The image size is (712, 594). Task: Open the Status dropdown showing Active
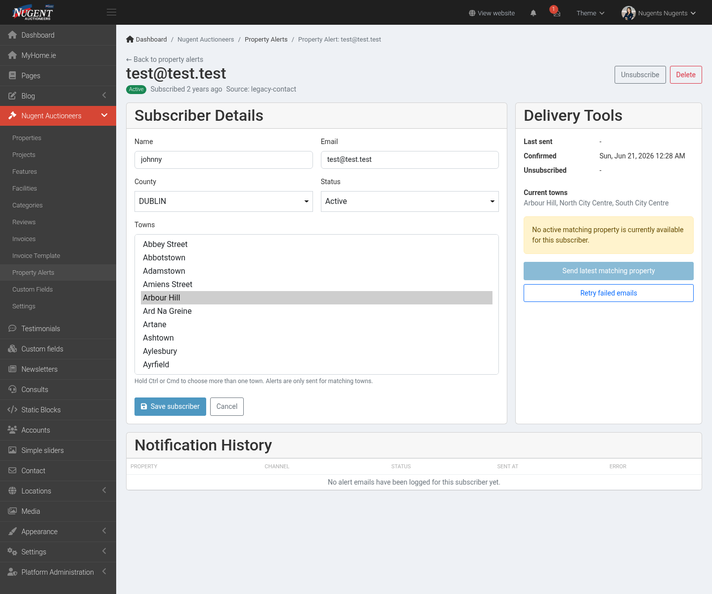pos(409,201)
